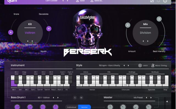Click the Voltron kit name
The width and height of the screenshot is (176, 109).
[30, 33]
